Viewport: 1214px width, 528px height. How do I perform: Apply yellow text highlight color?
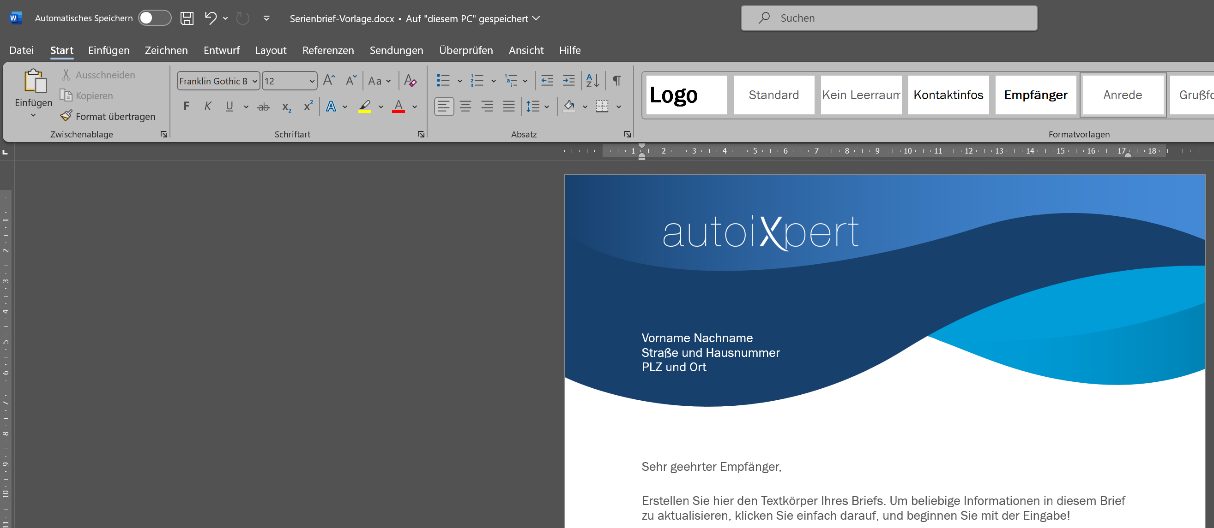365,107
